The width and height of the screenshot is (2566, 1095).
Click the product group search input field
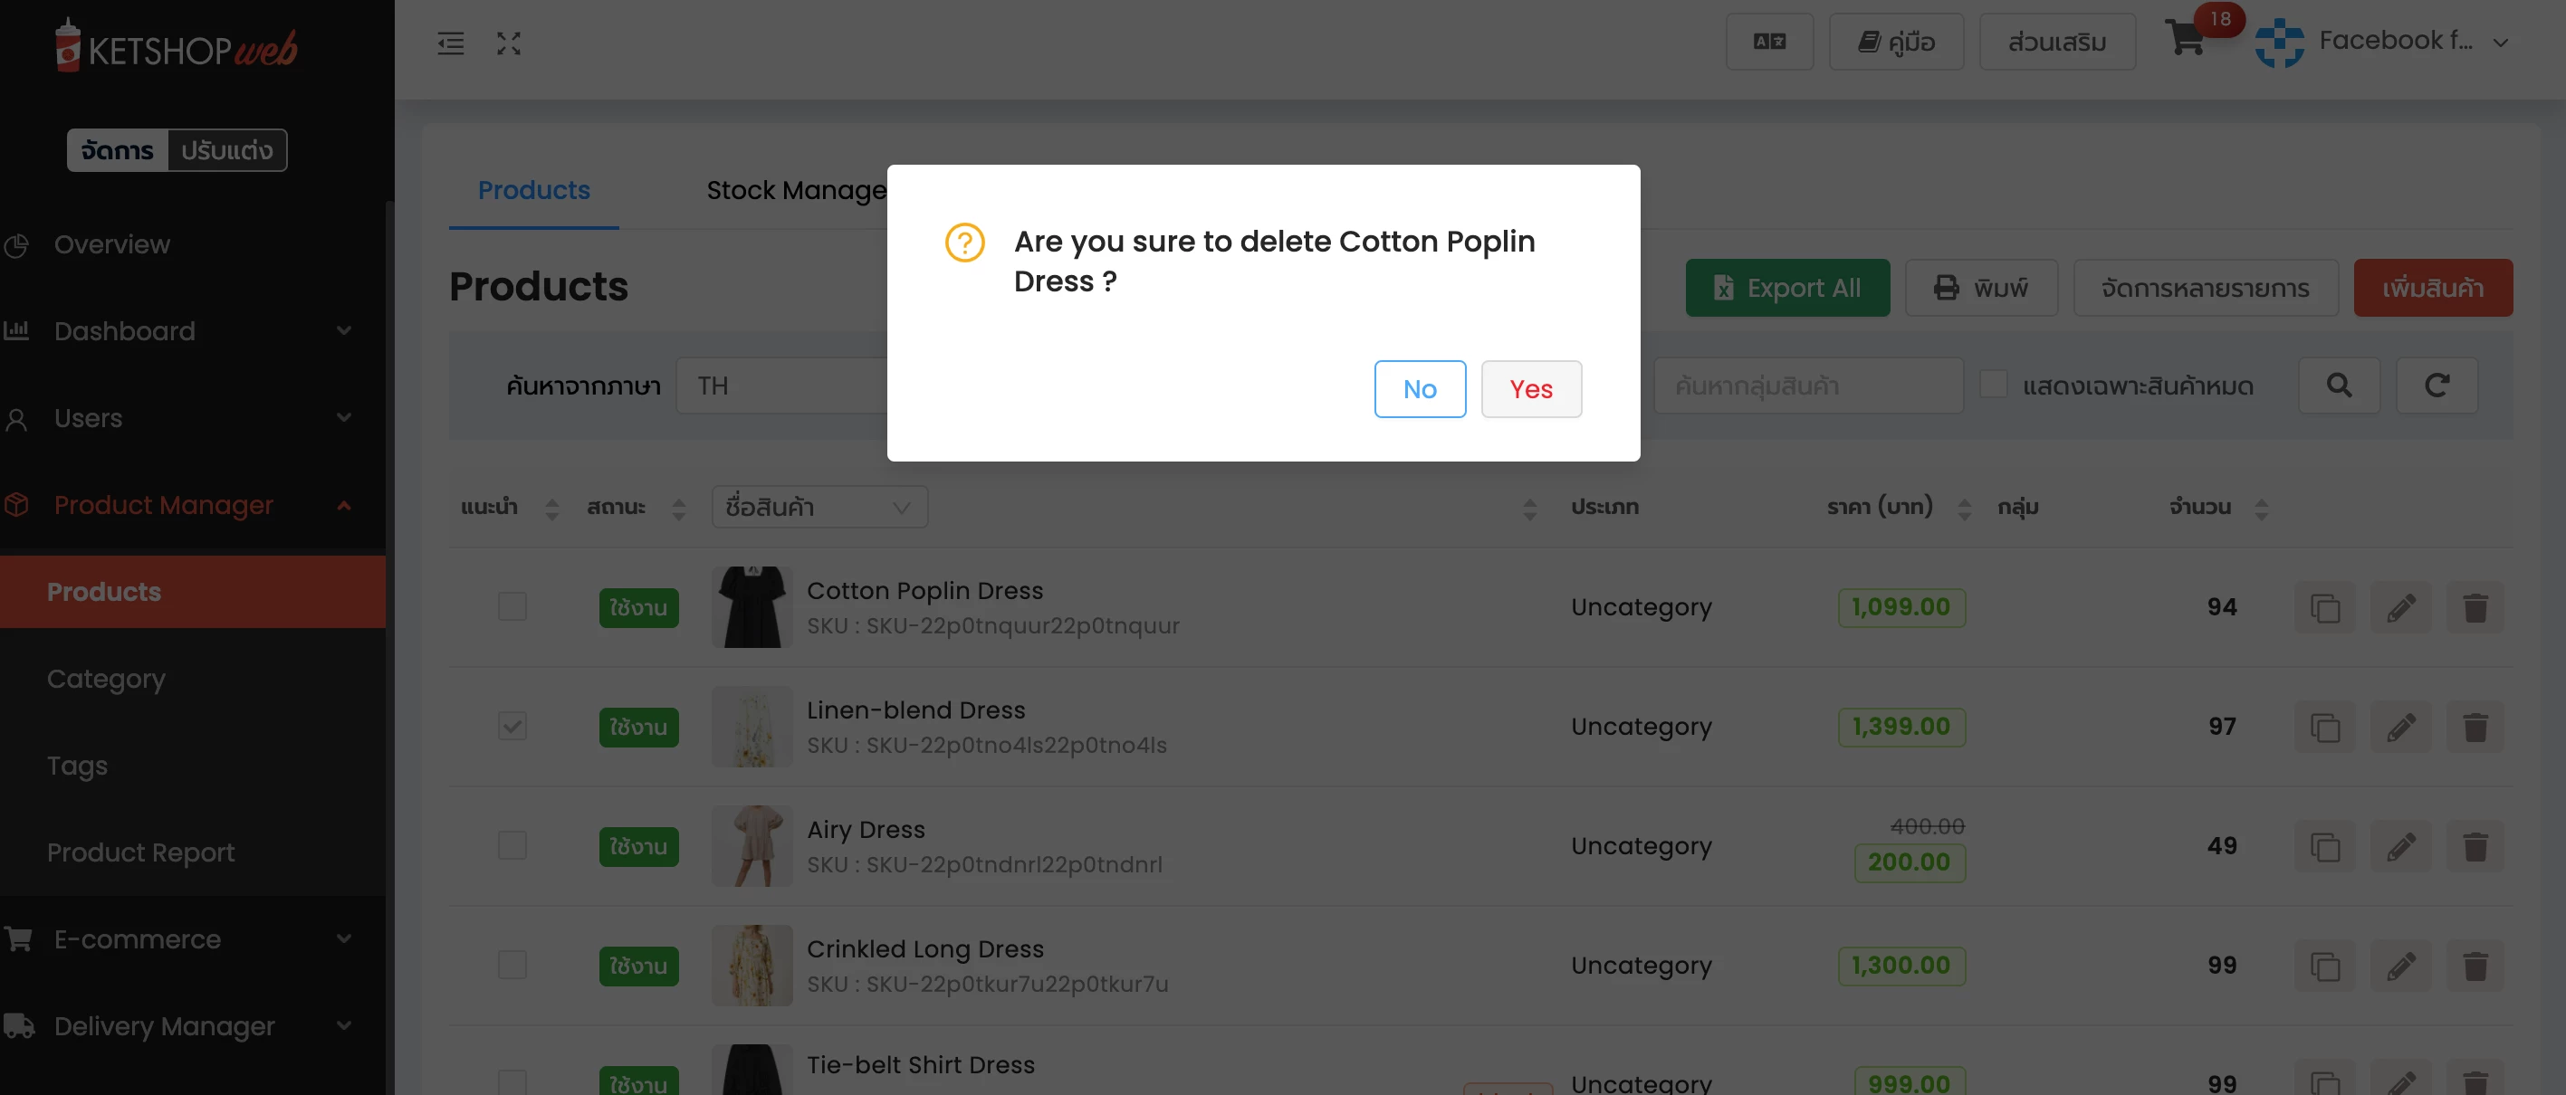pos(1808,386)
